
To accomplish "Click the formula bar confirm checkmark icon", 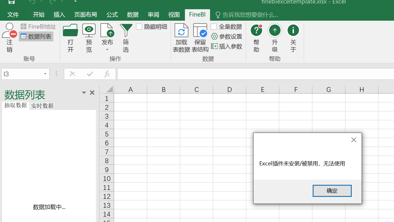I will (90, 74).
